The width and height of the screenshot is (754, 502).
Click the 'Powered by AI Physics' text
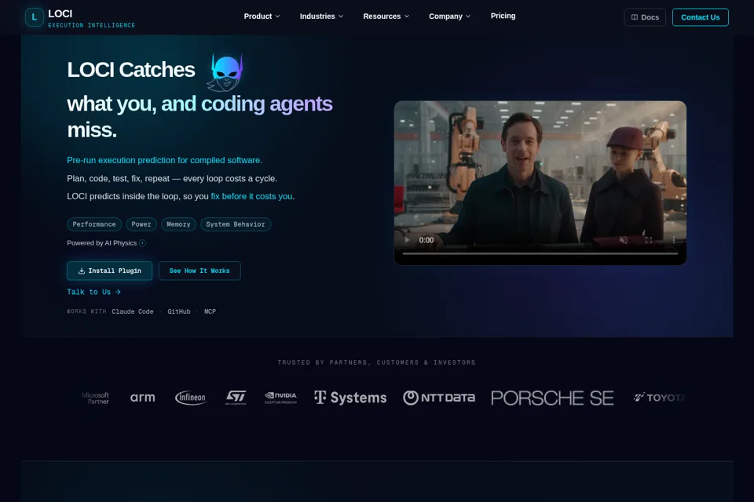102,243
